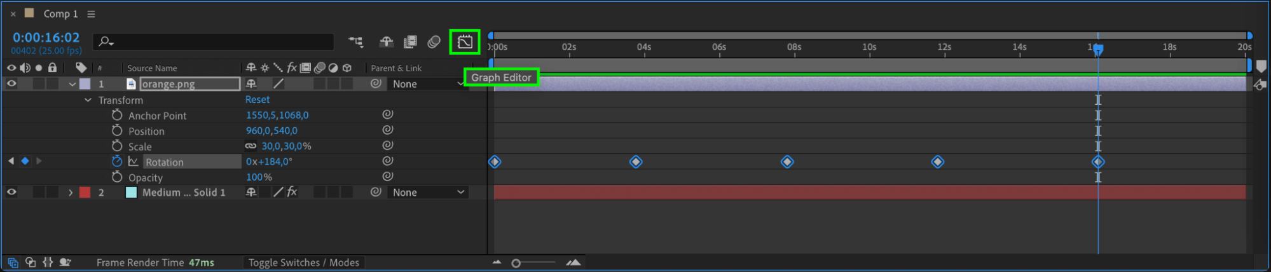Toggle the Rotation keyframe diamond at current time

pos(25,161)
